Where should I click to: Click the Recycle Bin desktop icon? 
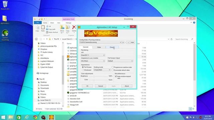click(5, 5)
